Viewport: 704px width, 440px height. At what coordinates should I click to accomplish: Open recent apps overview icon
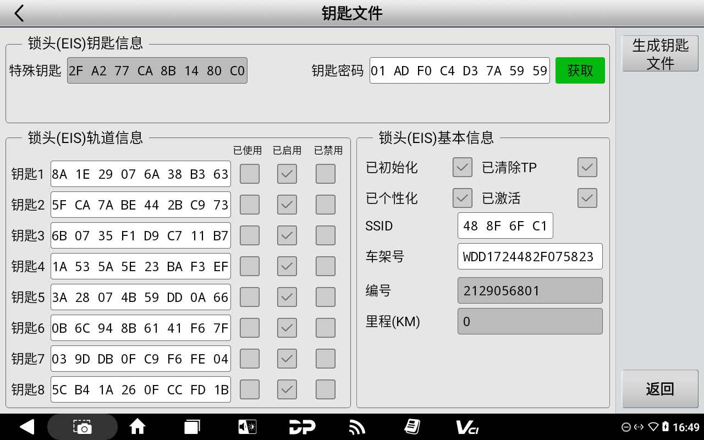pyautogui.click(x=193, y=427)
